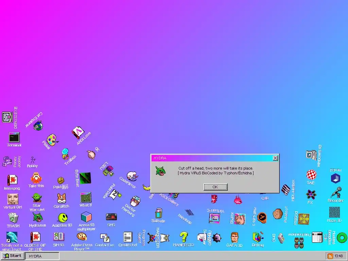Screen dimensions: 348x261
Task: Open Adobe Pizza Player icon
Action: (82, 237)
